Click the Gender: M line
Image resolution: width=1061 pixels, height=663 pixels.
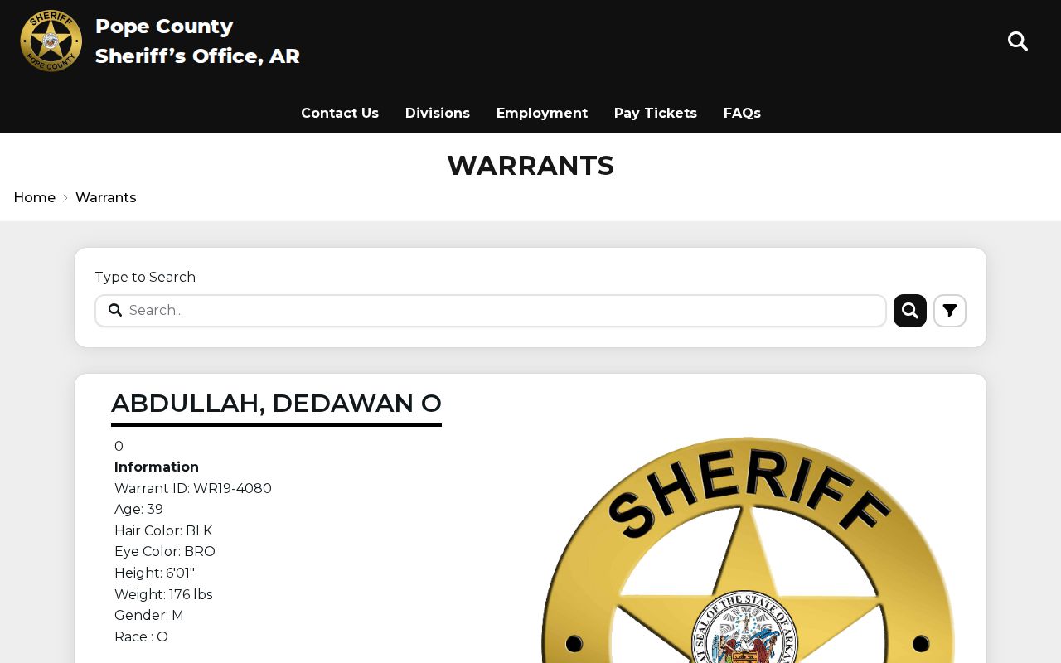point(149,615)
